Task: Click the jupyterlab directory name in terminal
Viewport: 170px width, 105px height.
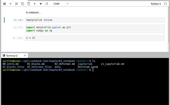Action: (x=85, y=64)
